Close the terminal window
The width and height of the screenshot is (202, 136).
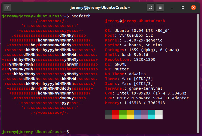(193, 7)
